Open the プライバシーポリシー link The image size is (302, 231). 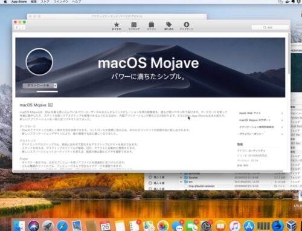[251, 134]
